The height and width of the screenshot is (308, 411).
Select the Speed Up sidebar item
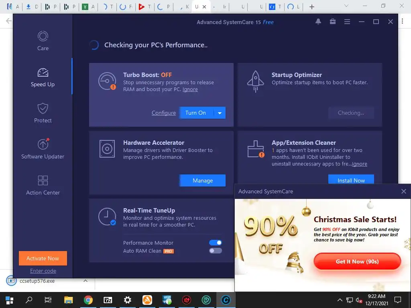click(x=43, y=77)
